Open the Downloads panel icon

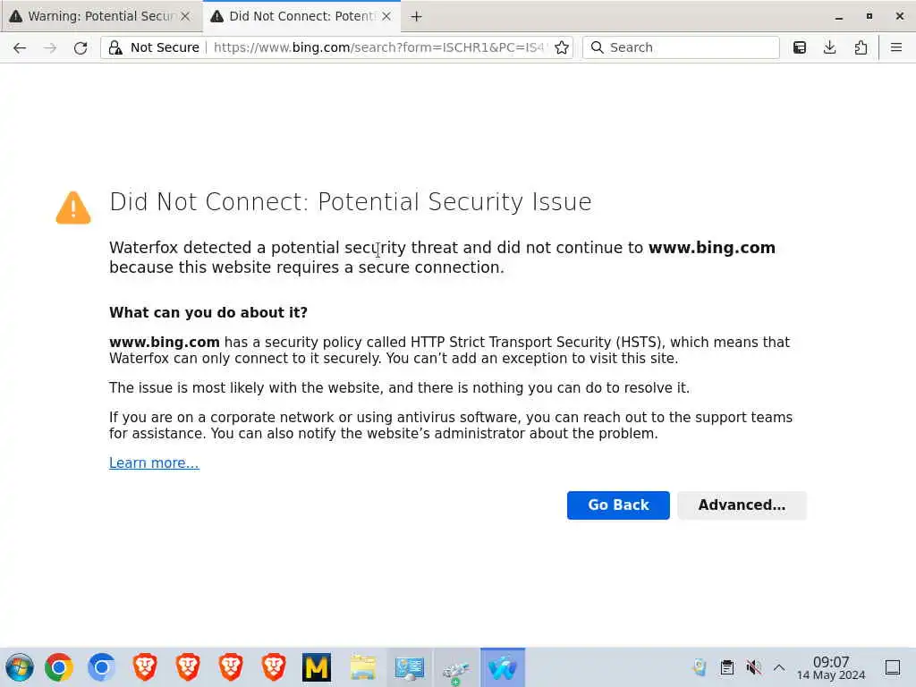click(x=830, y=48)
